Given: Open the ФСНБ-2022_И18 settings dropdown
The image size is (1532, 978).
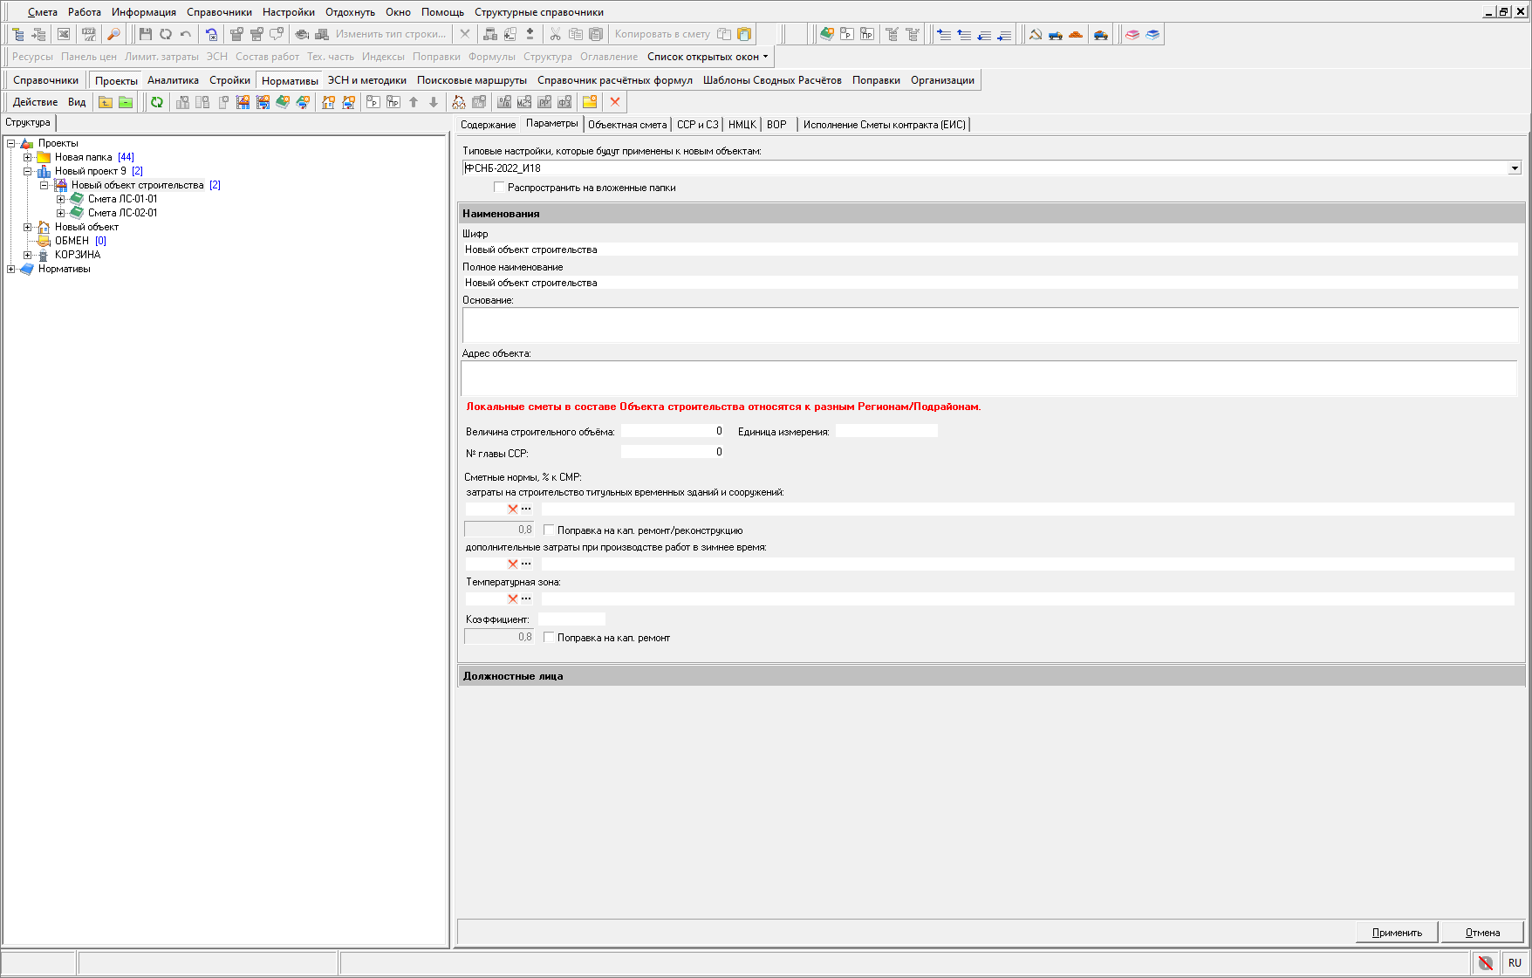Looking at the screenshot, I should (1515, 168).
